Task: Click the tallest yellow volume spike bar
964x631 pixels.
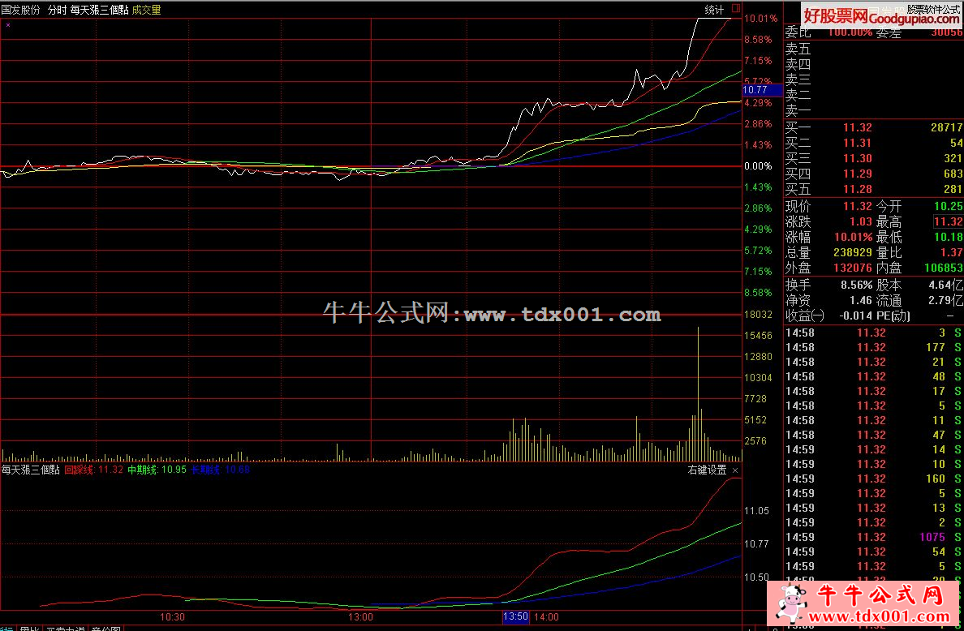Action: (699, 394)
